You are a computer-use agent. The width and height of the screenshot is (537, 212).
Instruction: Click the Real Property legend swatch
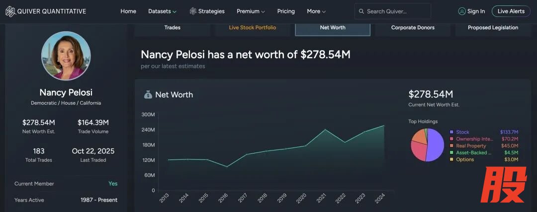(x=451, y=146)
